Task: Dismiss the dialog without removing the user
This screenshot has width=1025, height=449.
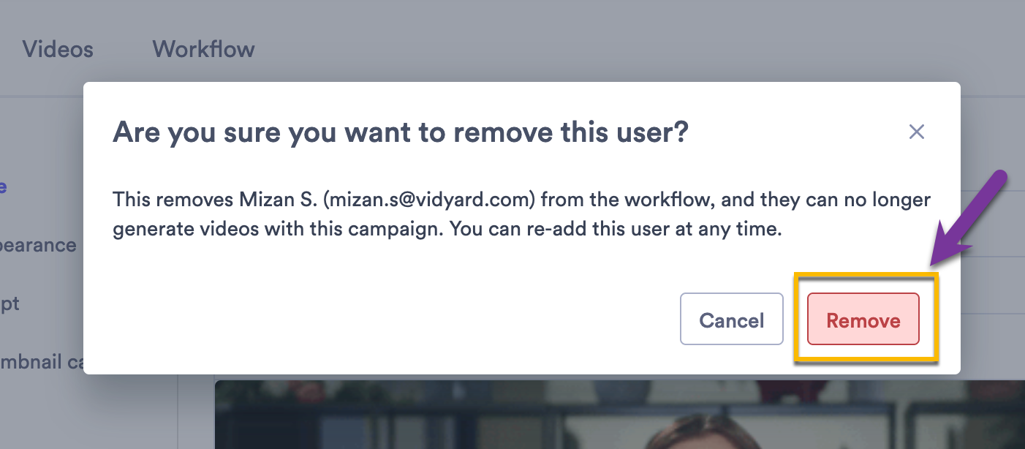Action: (731, 319)
